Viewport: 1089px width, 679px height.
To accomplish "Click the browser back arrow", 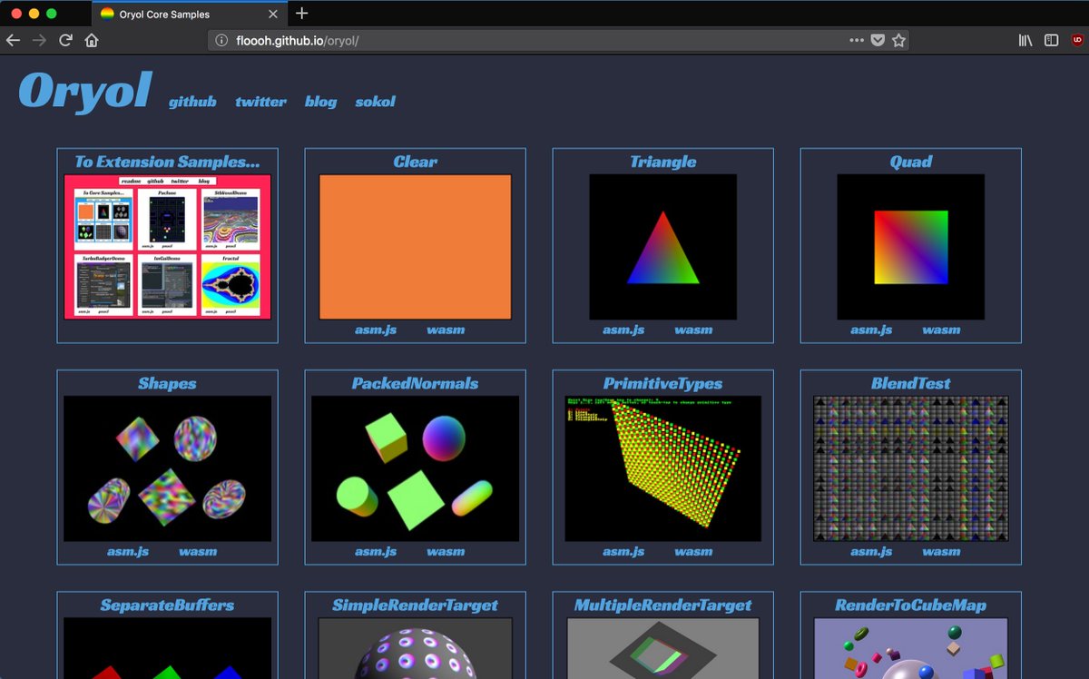I will click(13, 40).
